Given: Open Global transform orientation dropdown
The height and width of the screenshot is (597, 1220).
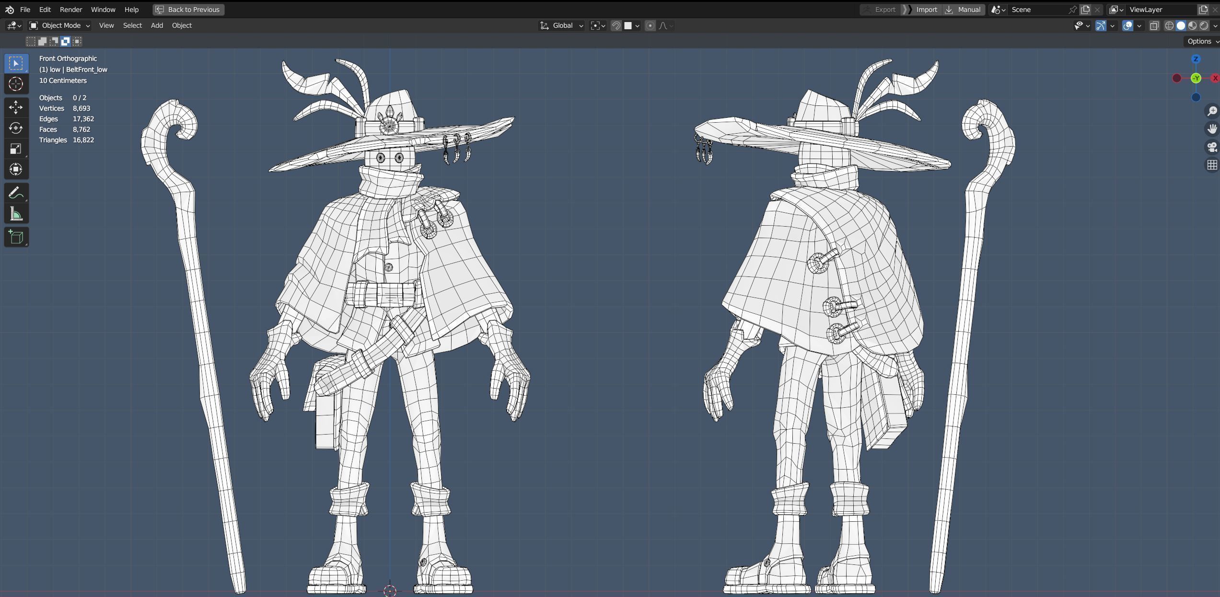Looking at the screenshot, I should point(562,25).
